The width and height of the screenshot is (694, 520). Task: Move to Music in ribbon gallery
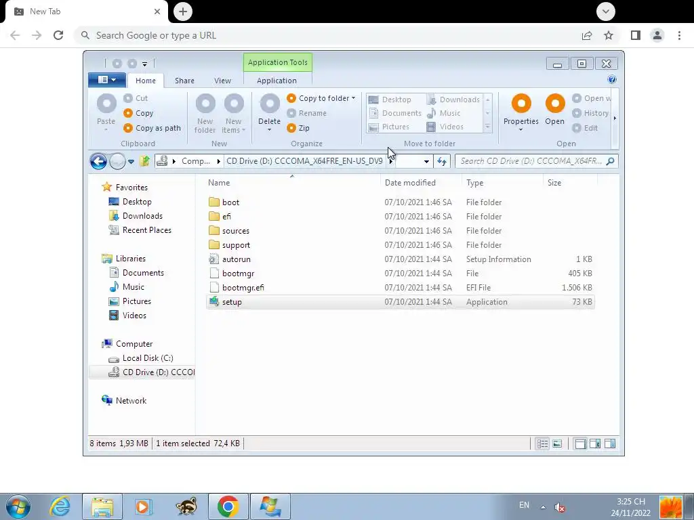tap(443, 113)
